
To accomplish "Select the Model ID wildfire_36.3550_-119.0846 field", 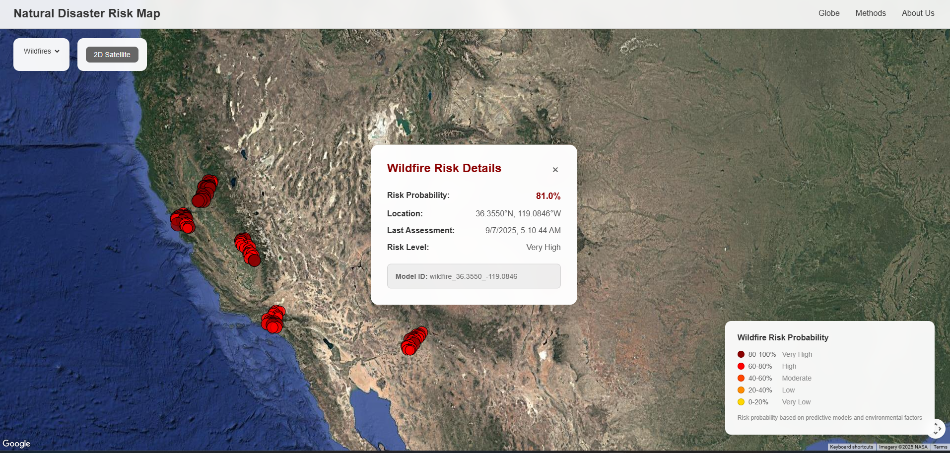I will 474,276.
